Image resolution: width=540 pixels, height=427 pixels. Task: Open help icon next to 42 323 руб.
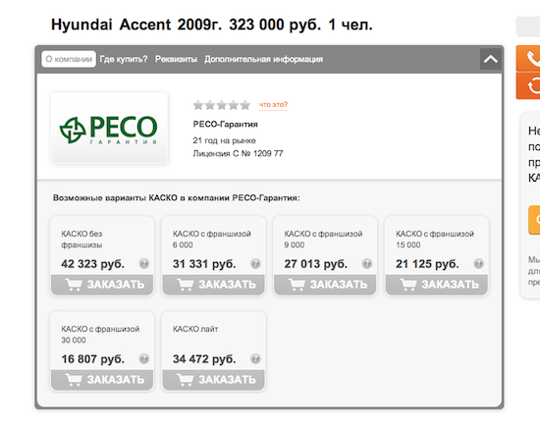(144, 264)
